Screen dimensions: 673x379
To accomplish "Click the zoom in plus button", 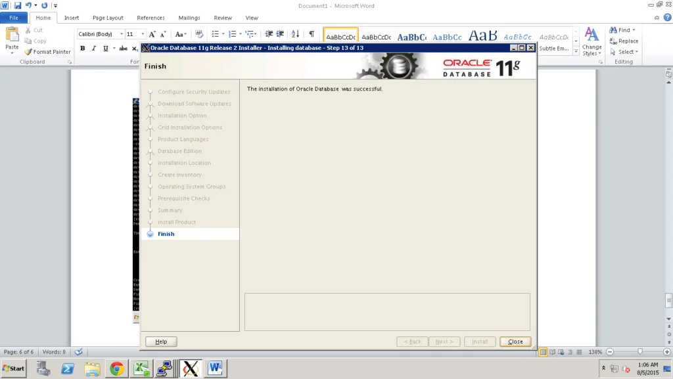I will 666,352.
